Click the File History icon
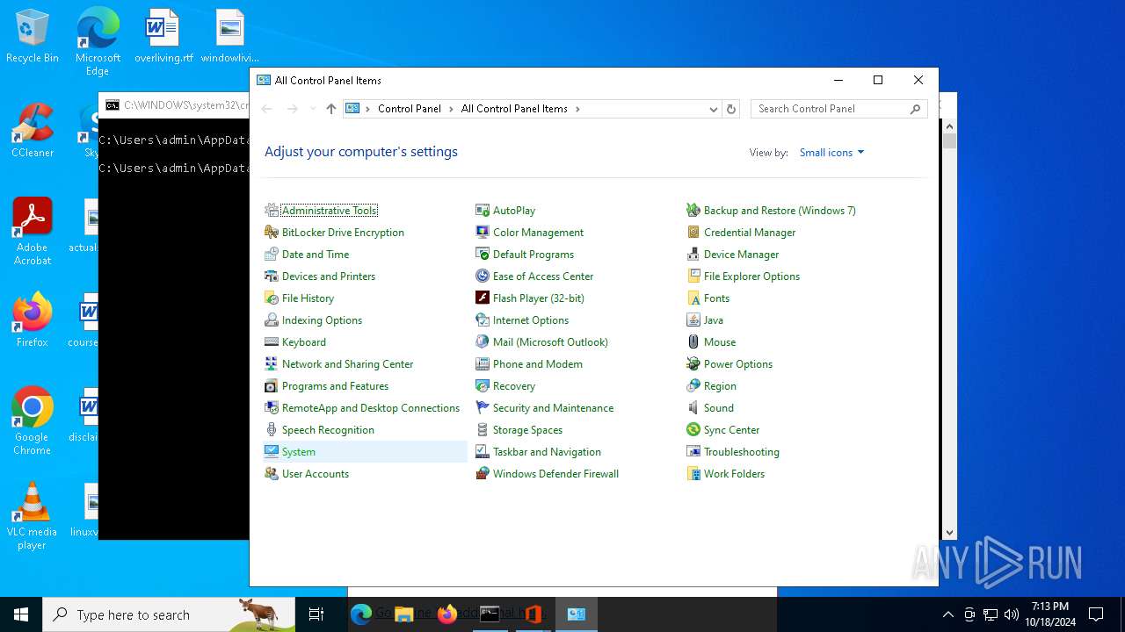 point(272,298)
